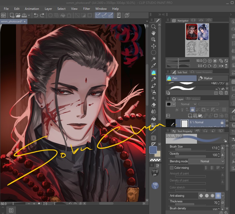235x214 pixels.
Task: Open the Filter menu
Action: pos(87,9)
